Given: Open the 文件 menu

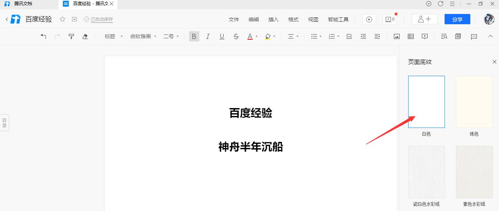Looking at the screenshot, I should coord(234,19).
